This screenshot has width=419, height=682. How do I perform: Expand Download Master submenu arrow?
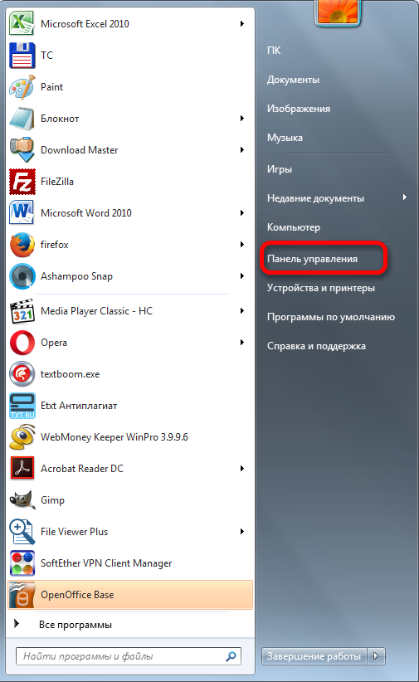[x=242, y=150]
